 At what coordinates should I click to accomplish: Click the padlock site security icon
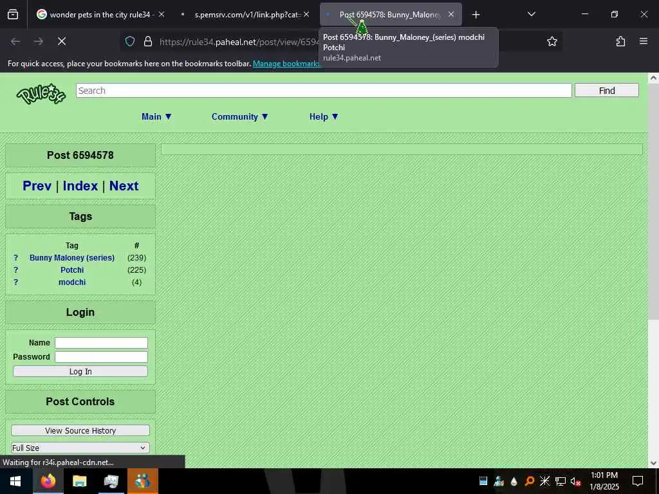(148, 41)
